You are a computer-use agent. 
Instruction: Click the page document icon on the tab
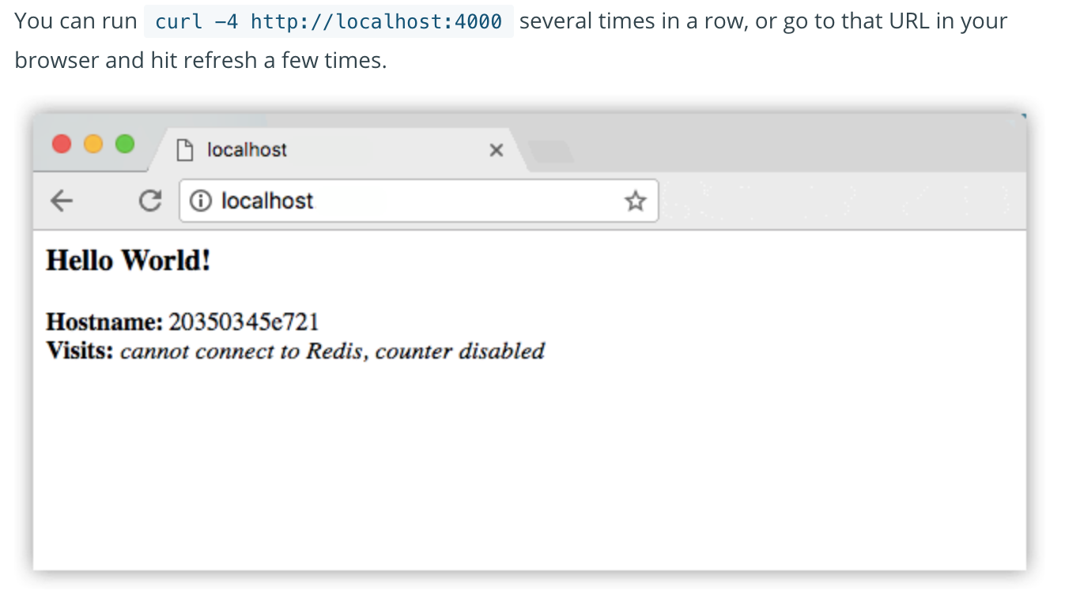[186, 150]
